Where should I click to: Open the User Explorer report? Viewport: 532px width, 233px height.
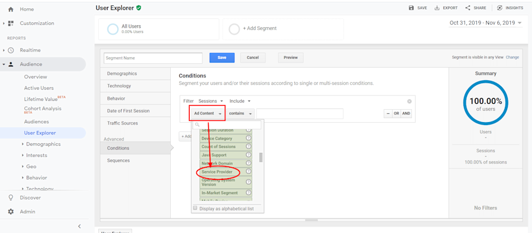40,133
